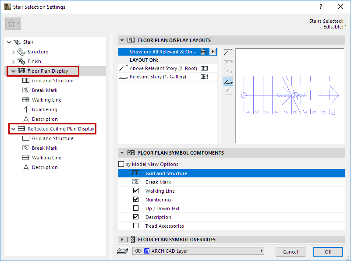The height and width of the screenshot is (261, 351).
Task: Open Description under Floor Plan Display
Action: tap(45, 119)
